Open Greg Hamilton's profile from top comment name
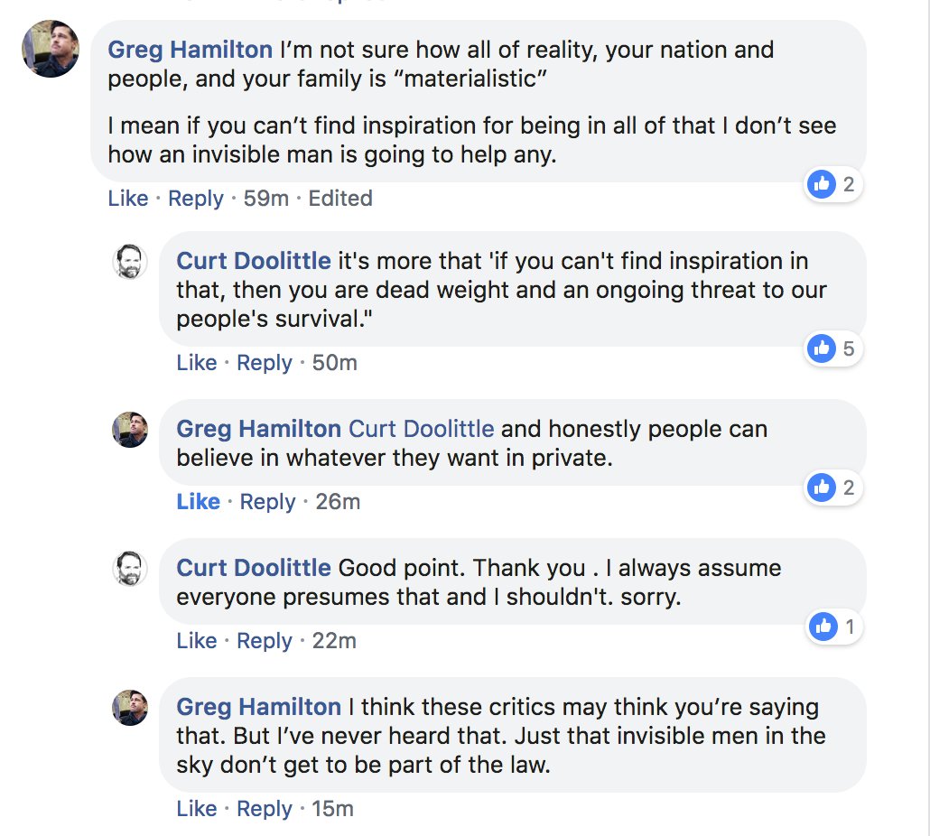 (x=190, y=50)
